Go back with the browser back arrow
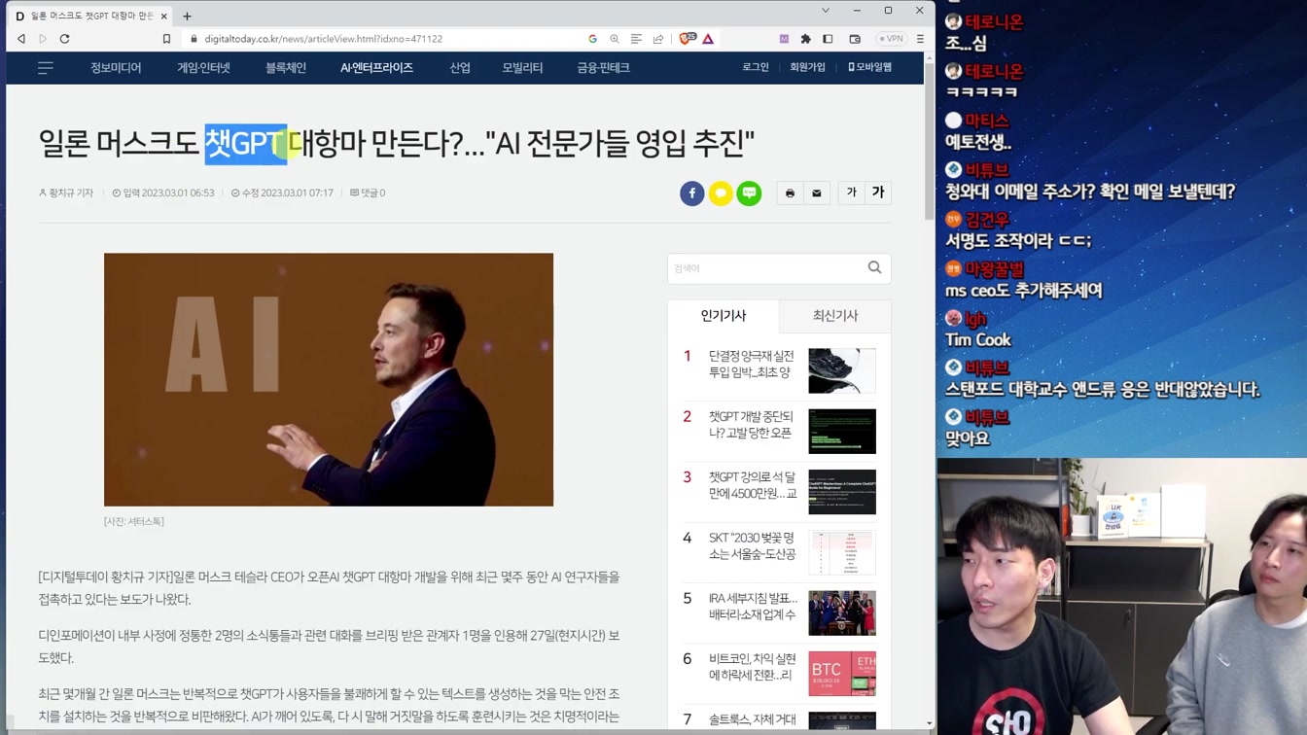The image size is (1307, 735). pyautogui.click(x=21, y=39)
